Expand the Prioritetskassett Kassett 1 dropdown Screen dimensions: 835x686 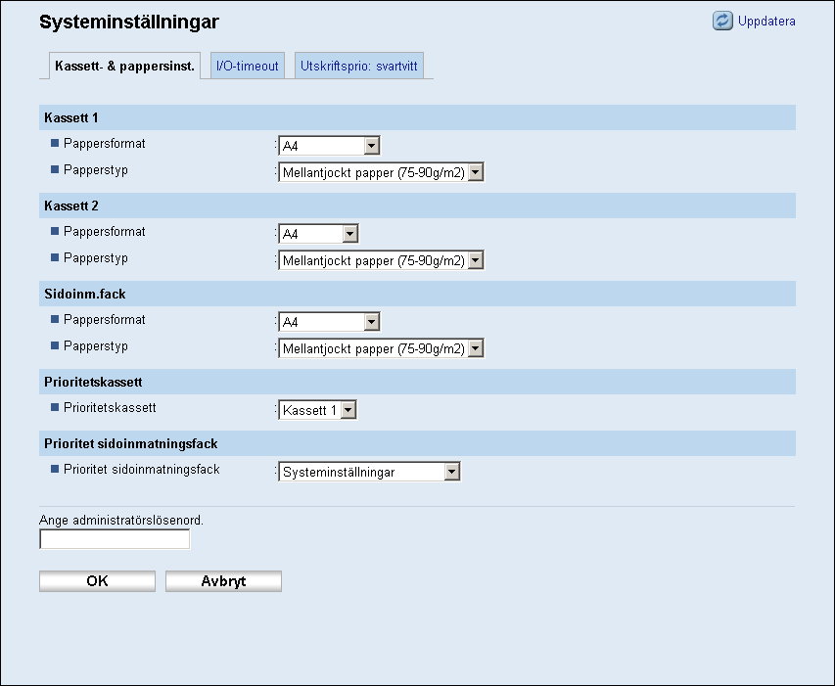(x=317, y=410)
